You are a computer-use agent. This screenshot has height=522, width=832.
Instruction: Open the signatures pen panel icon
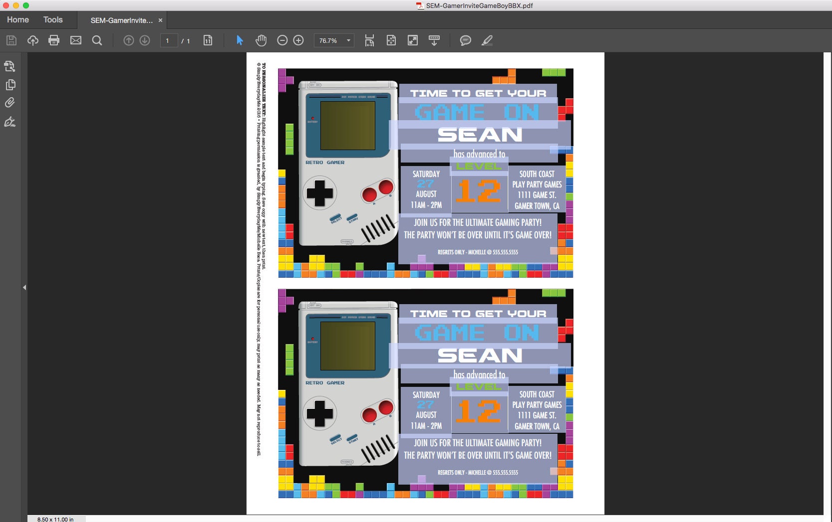10,122
